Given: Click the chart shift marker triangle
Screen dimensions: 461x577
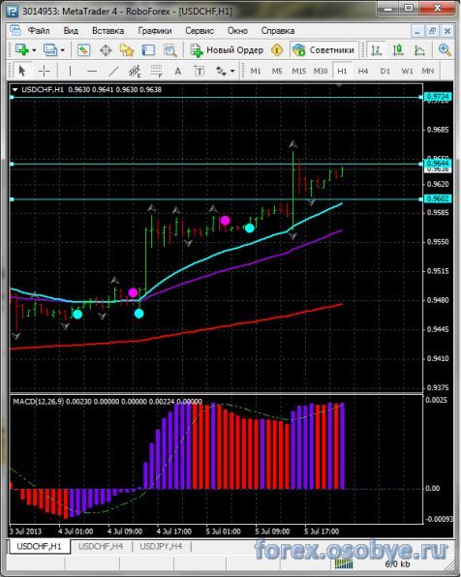Looking at the screenshot, I should click(339, 85).
